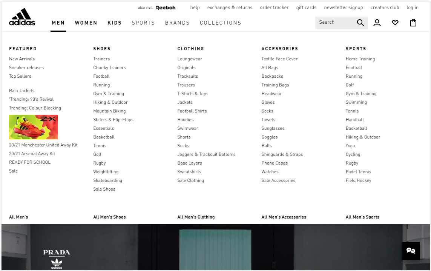Open Trending: Colour Blocking
The height and width of the screenshot is (271, 431).
35,108
